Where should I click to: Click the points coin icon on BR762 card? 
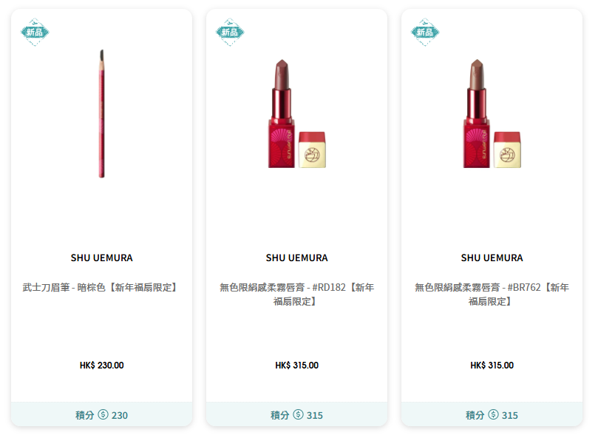click(494, 414)
